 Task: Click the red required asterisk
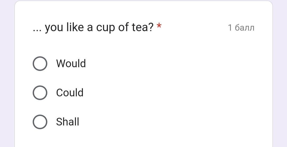(x=159, y=26)
